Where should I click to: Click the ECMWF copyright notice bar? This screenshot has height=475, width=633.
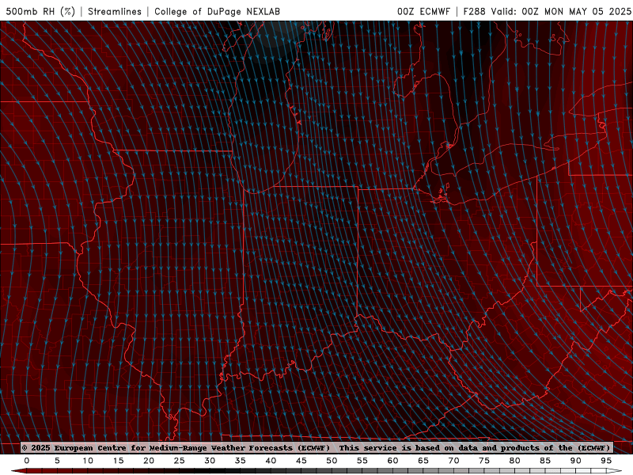tap(316, 447)
